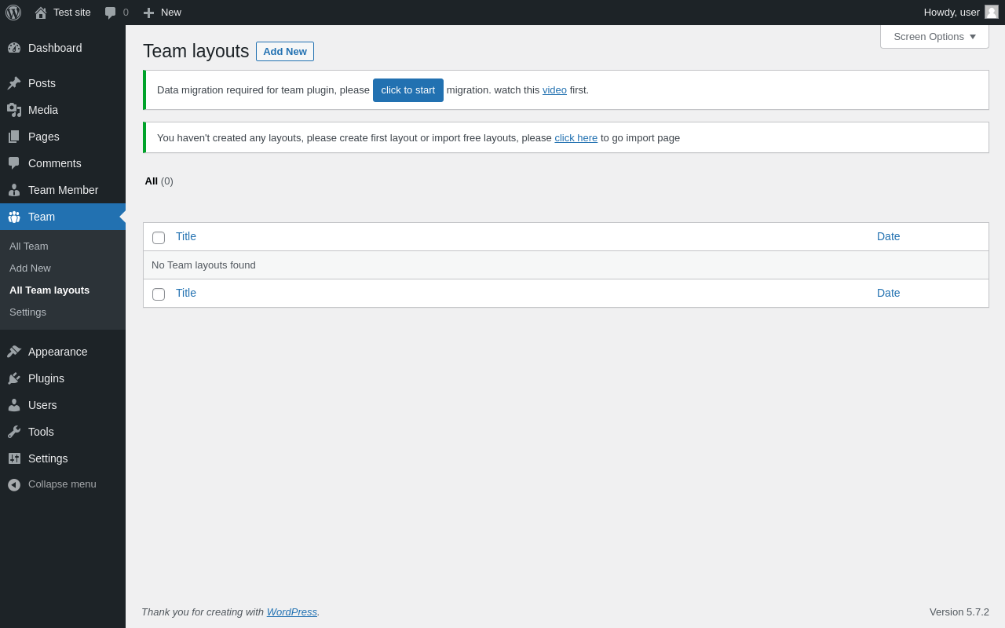
Task: Sort by Title in table header
Action: click(x=186, y=236)
